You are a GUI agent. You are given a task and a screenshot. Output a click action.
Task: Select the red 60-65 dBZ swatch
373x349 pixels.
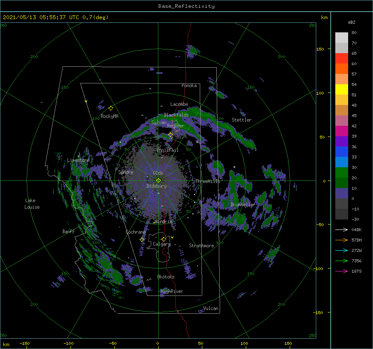tap(342, 59)
